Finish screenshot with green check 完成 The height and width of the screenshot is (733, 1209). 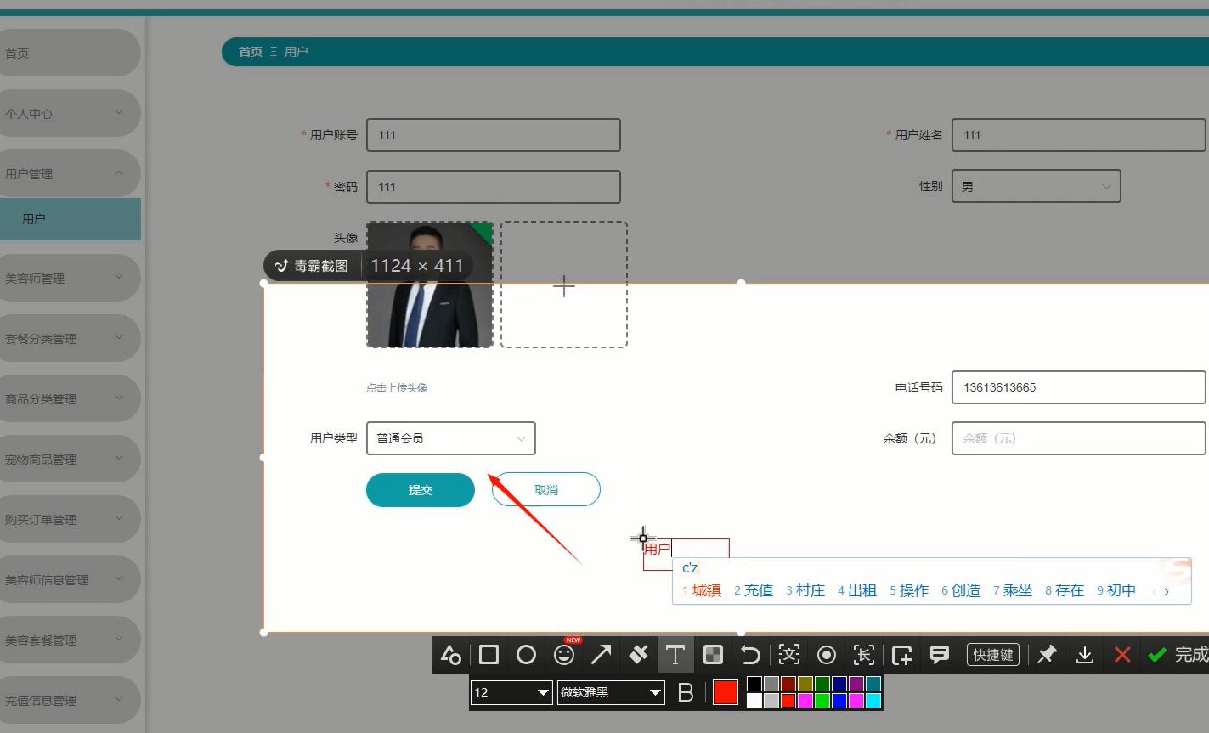[1178, 655]
